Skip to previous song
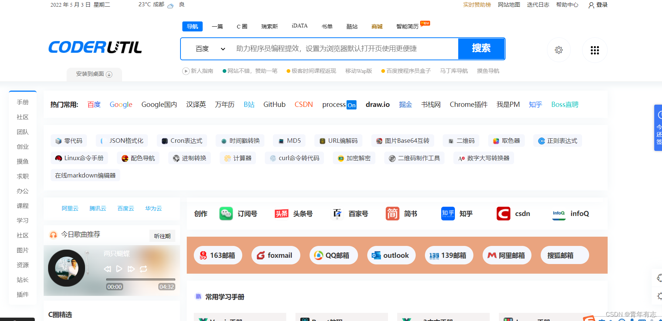 107,269
